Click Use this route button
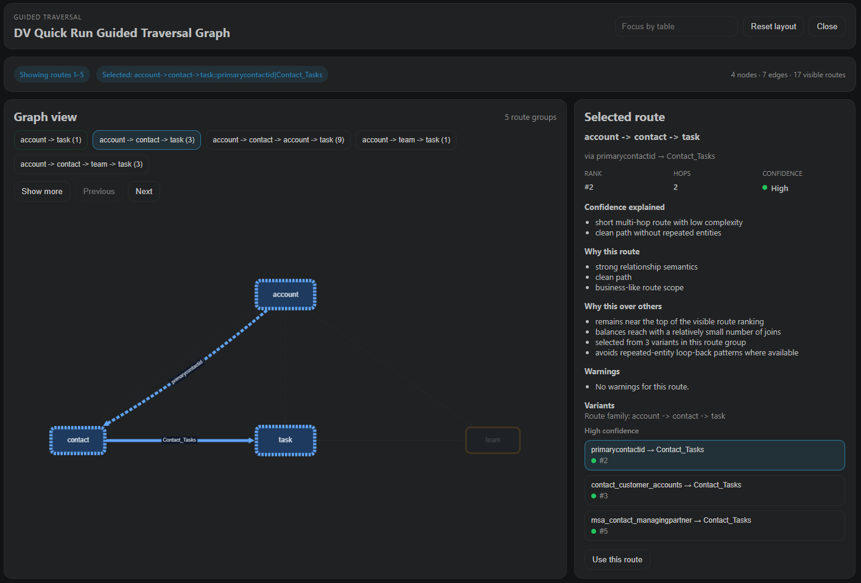 617,560
